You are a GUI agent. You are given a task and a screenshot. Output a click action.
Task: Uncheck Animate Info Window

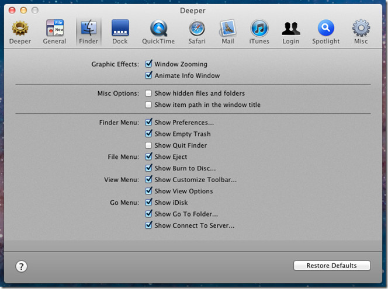click(x=148, y=75)
